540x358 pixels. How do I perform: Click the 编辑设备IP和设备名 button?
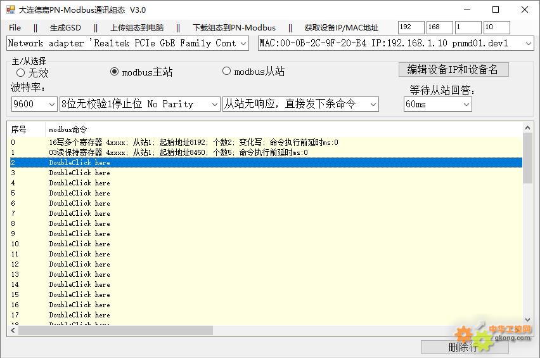pyautogui.click(x=453, y=69)
